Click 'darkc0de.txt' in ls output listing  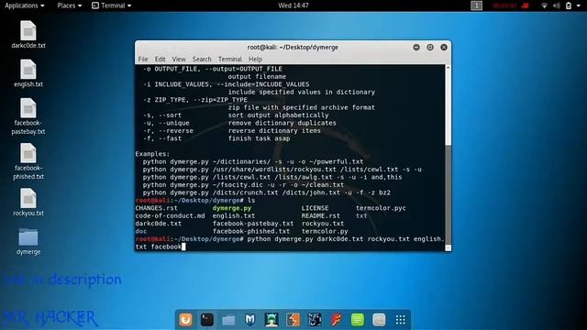pyautogui.click(x=159, y=224)
